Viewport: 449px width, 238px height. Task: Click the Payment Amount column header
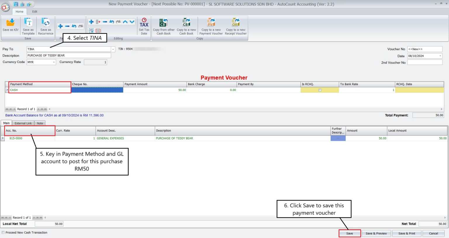coord(155,84)
